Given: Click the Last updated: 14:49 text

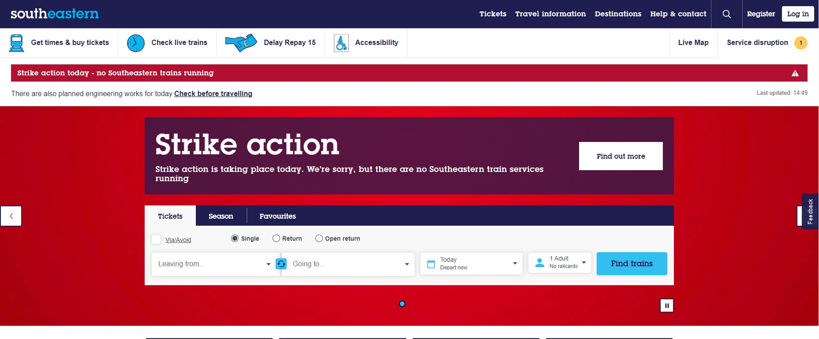Looking at the screenshot, I should click(782, 93).
